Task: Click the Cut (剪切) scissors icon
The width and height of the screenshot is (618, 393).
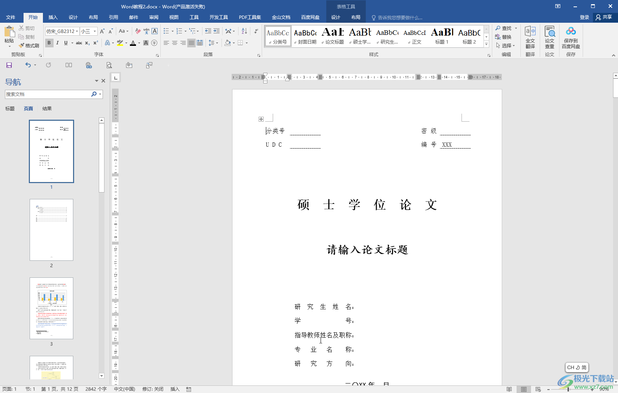Action: click(21, 28)
